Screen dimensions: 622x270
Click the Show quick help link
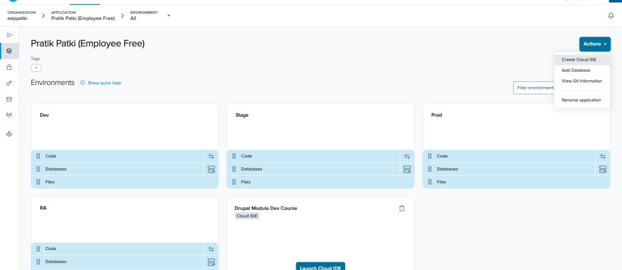click(x=104, y=82)
